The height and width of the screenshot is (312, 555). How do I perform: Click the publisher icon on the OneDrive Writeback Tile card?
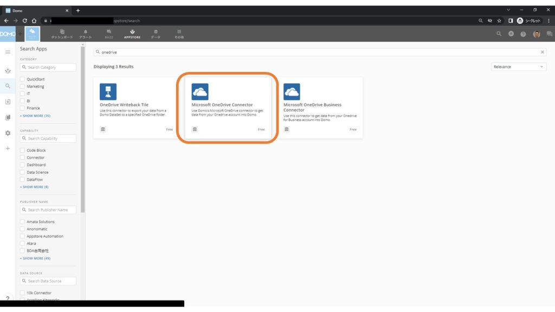[103, 129]
